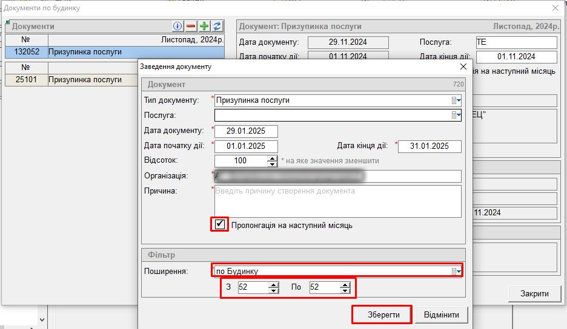567x329 pixels.
Task: Toggle Пролонгація на наступний місяць checkbox
Action: pyautogui.click(x=220, y=225)
